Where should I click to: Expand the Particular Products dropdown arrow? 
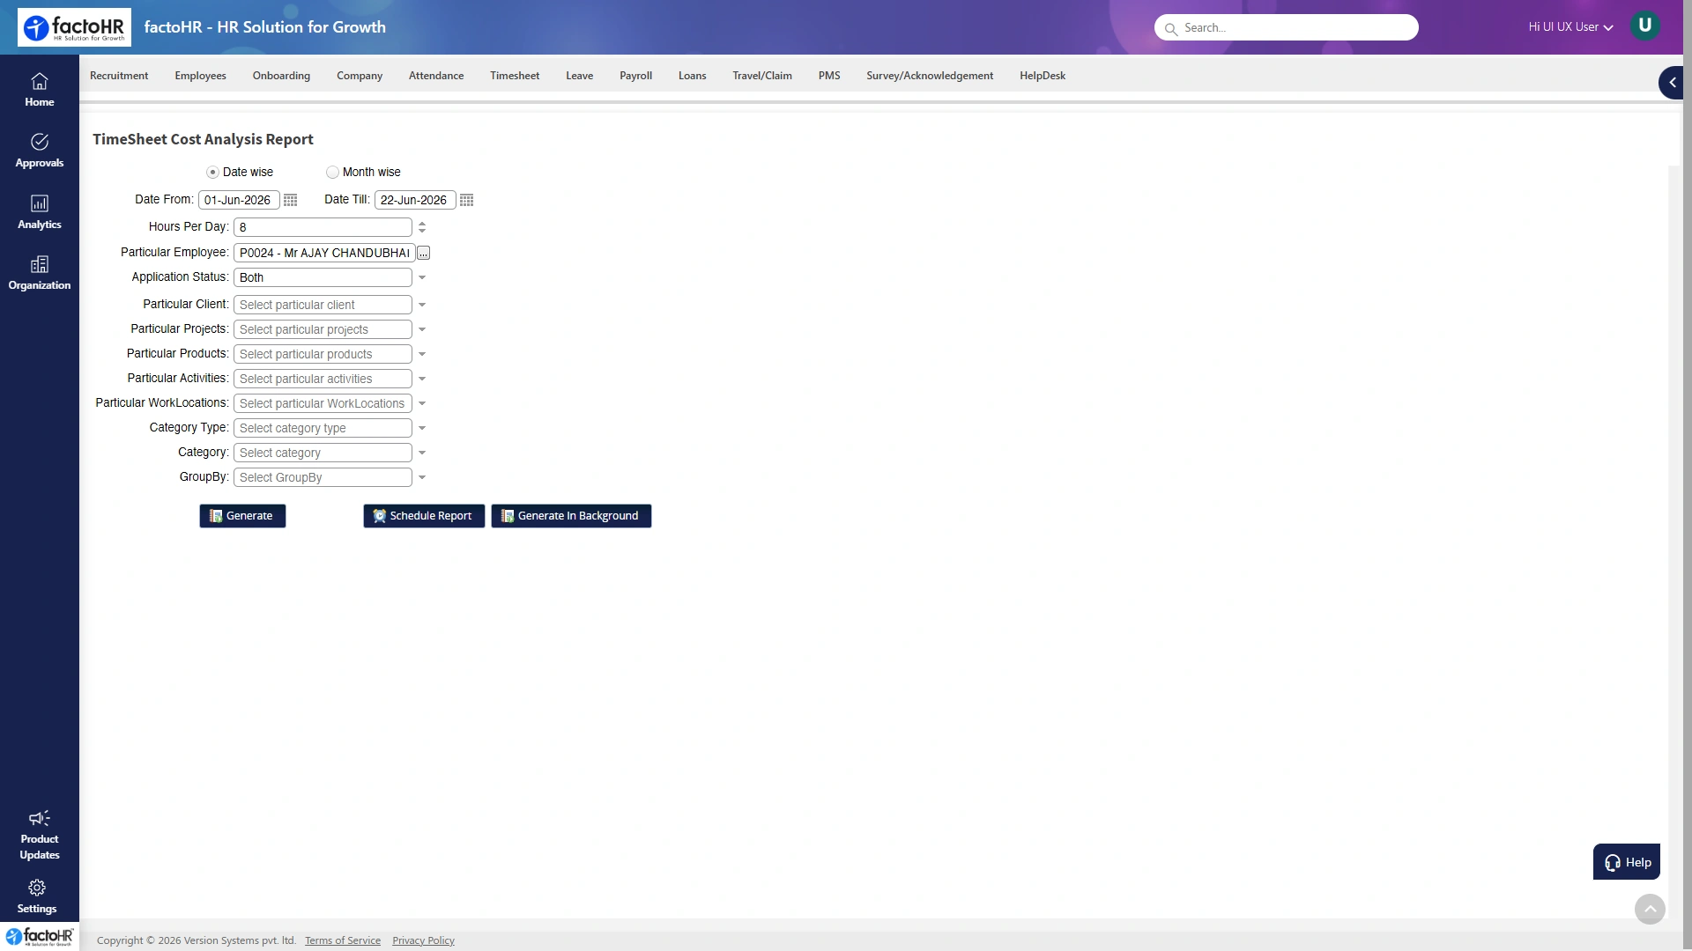tap(422, 355)
